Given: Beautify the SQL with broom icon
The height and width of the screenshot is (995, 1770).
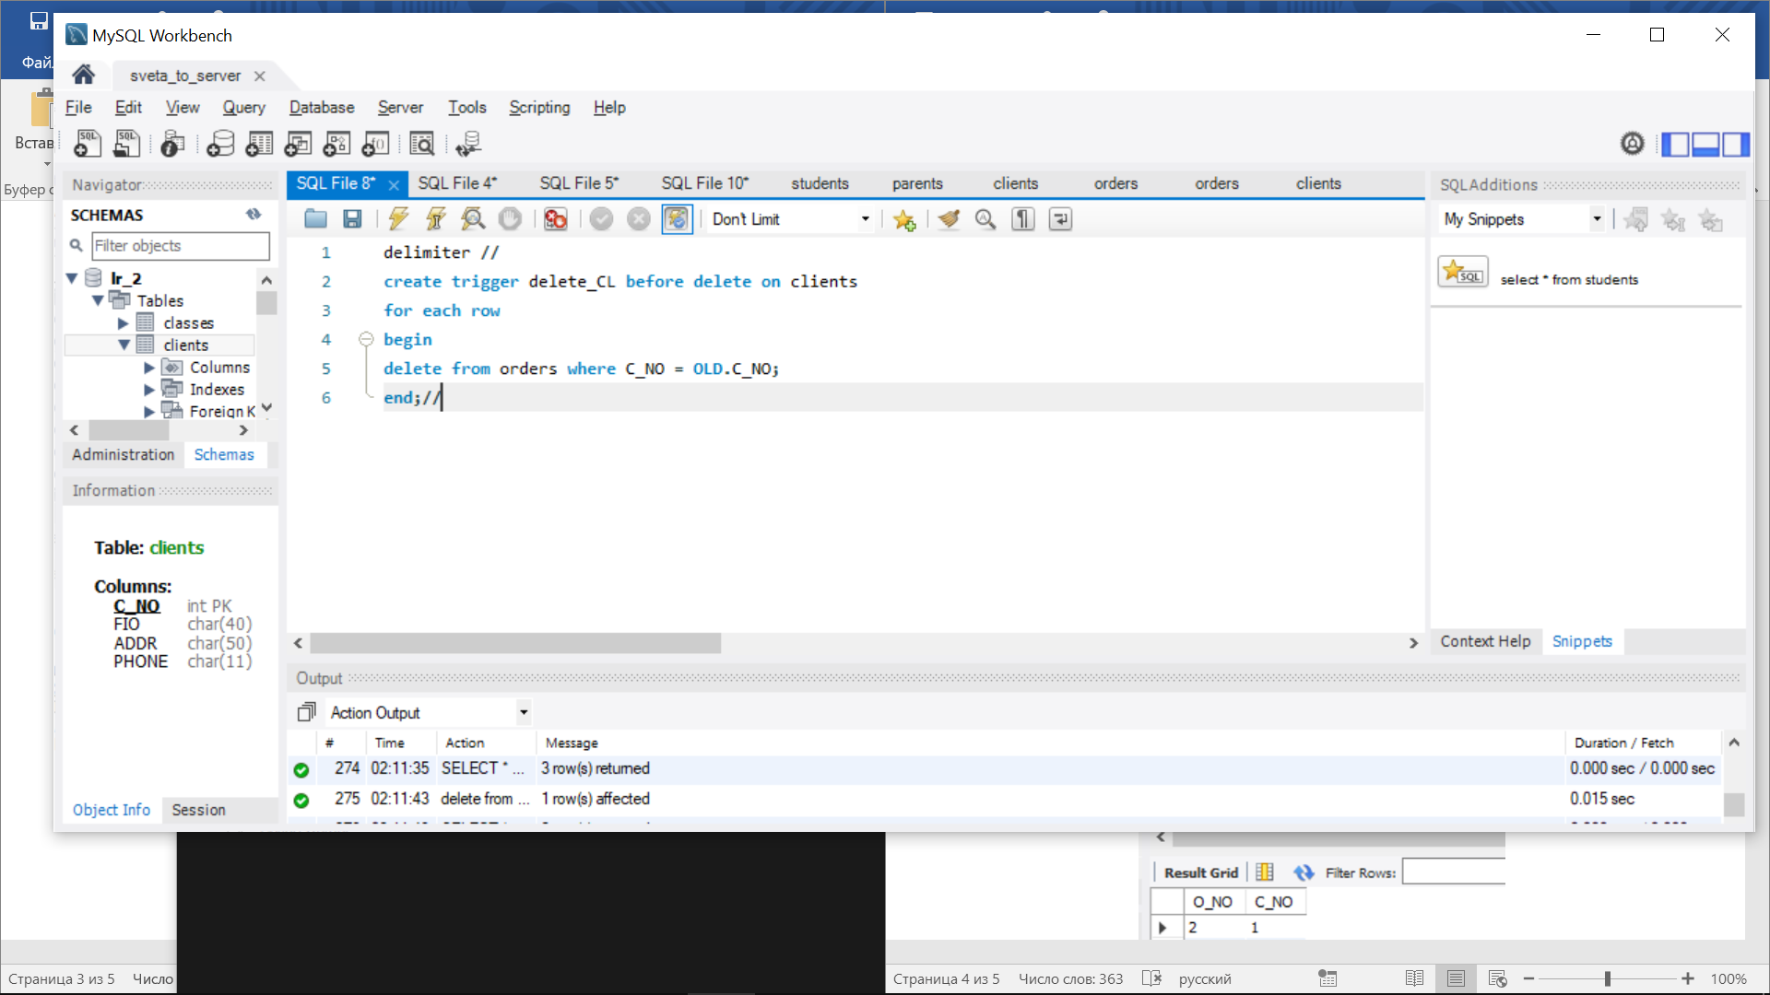Looking at the screenshot, I should pos(949,219).
